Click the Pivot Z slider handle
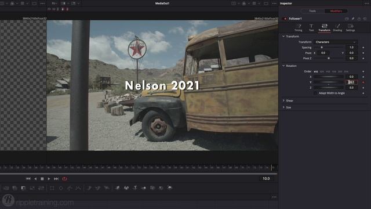371x209 pixels. click(329, 58)
